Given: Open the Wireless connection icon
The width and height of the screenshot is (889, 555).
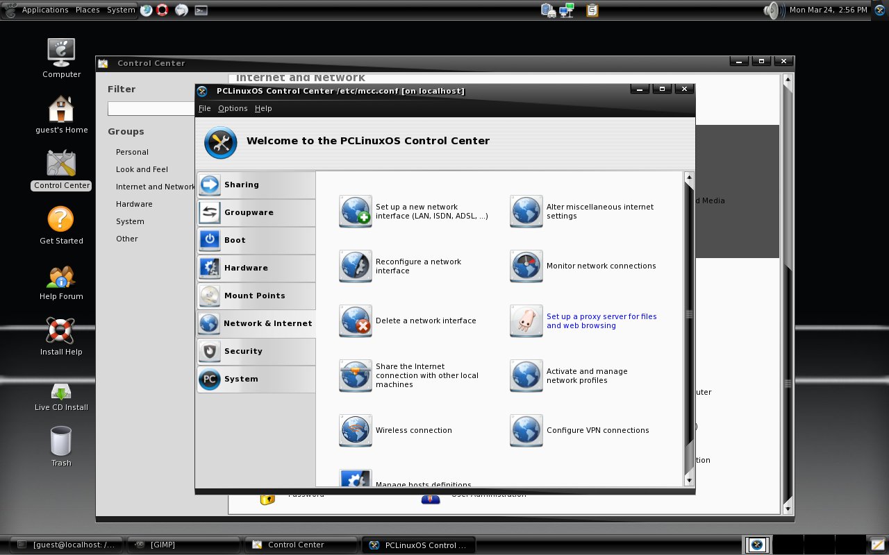Looking at the screenshot, I should point(356,430).
